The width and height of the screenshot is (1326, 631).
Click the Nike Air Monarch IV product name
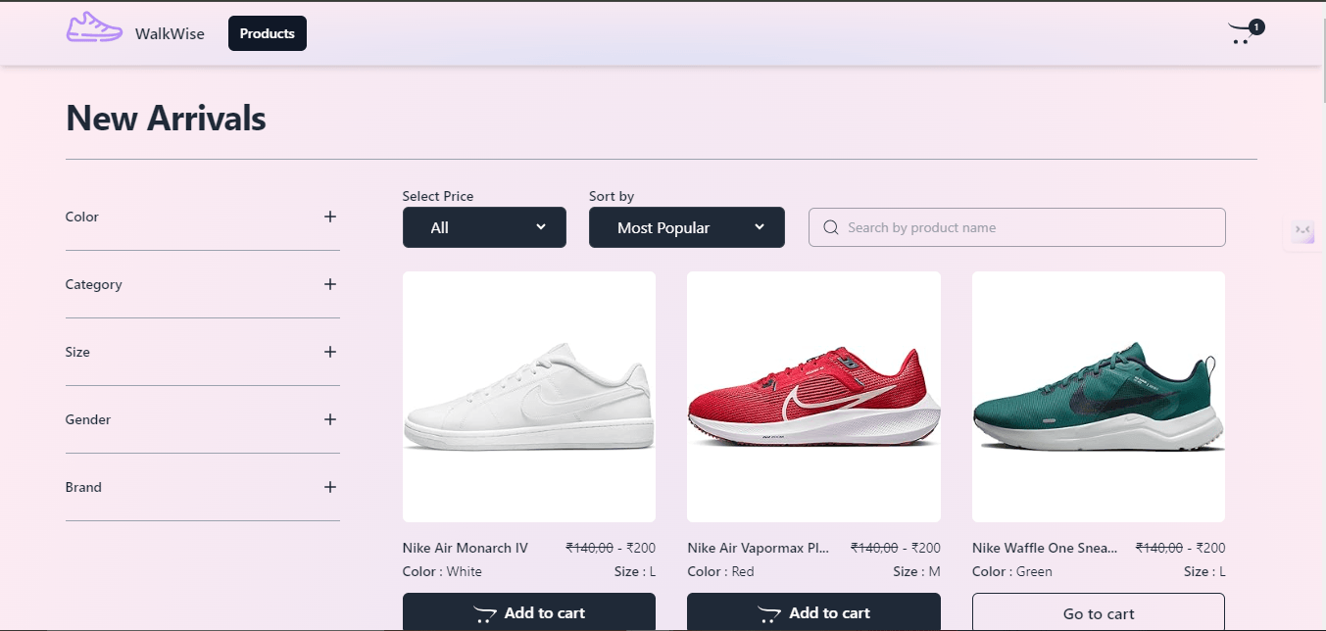tap(466, 548)
